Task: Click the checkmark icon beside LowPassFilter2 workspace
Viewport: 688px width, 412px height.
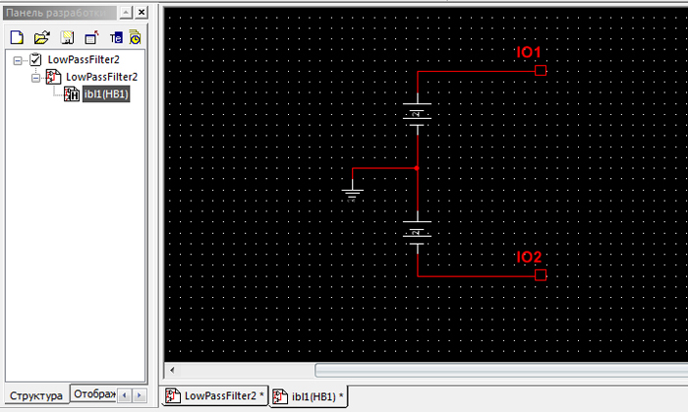Action: click(x=35, y=59)
